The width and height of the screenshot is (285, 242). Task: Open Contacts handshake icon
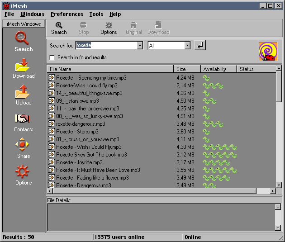coord(23,119)
